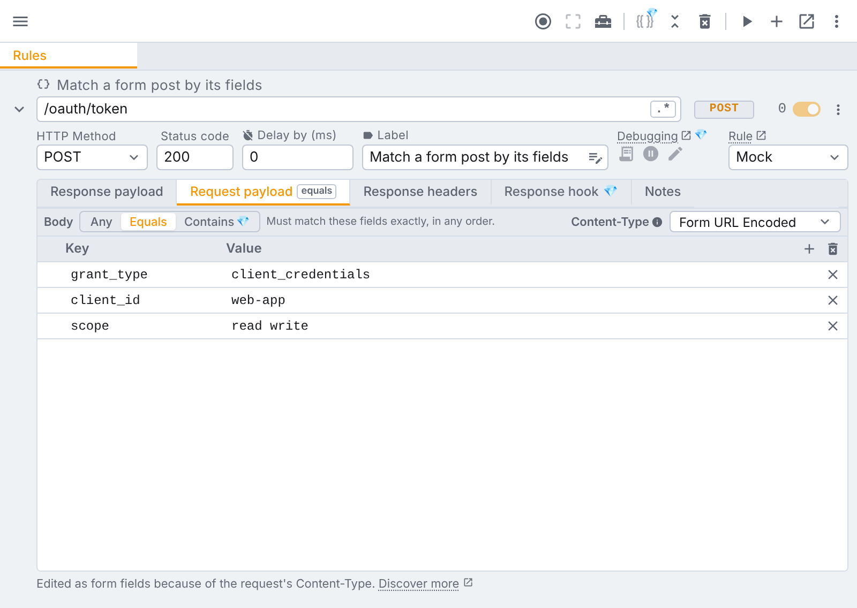Click the label edit notes icon
The width and height of the screenshot is (857, 608).
595,158
